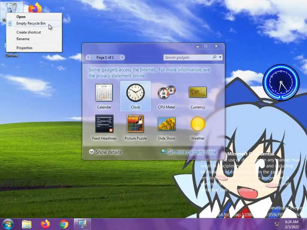Open the Windows Start orb
307x230 pixels.
(x=8, y=224)
